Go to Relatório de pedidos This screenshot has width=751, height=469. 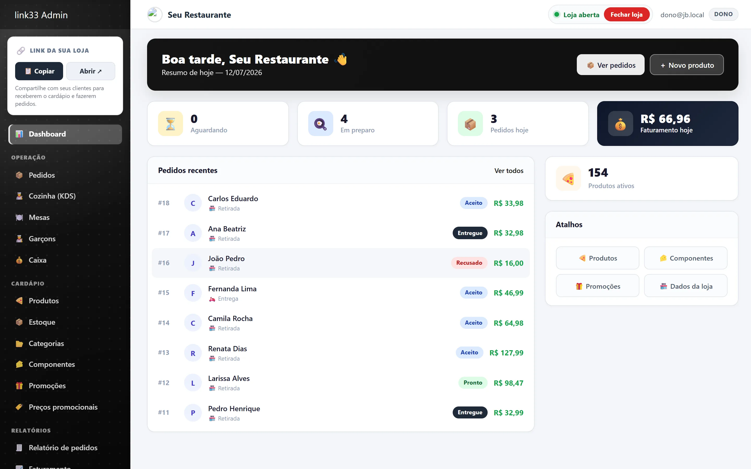65,448
